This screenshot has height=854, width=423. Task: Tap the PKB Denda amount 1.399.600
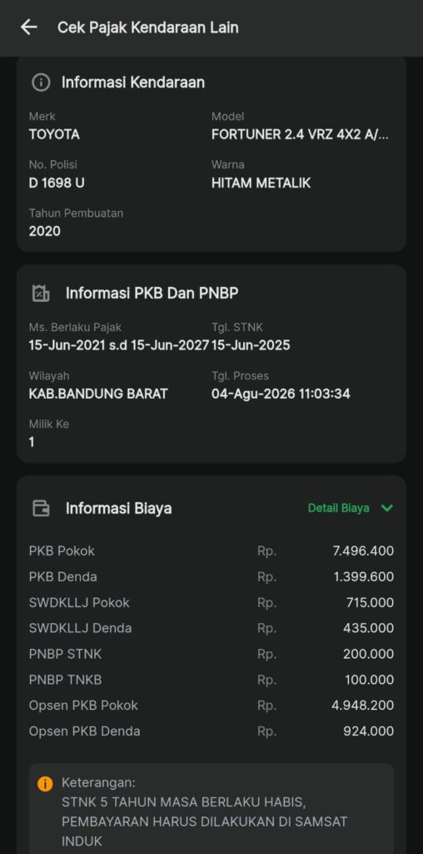364,577
